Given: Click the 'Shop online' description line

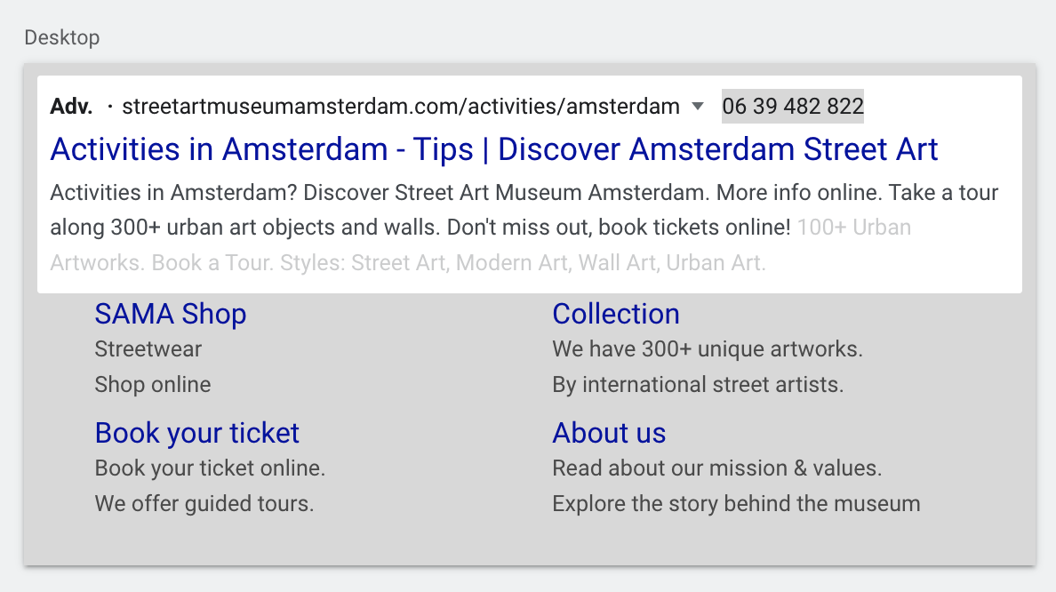Looking at the screenshot, I should click(153, 385).
